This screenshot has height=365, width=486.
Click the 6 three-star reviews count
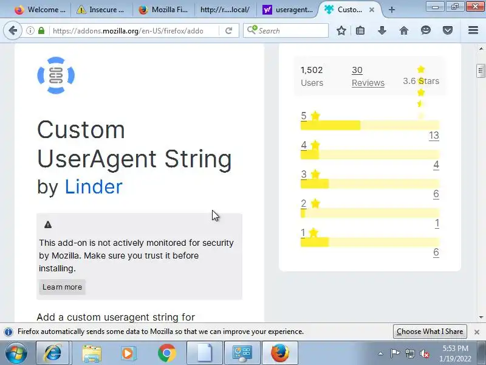coord(436,193)
